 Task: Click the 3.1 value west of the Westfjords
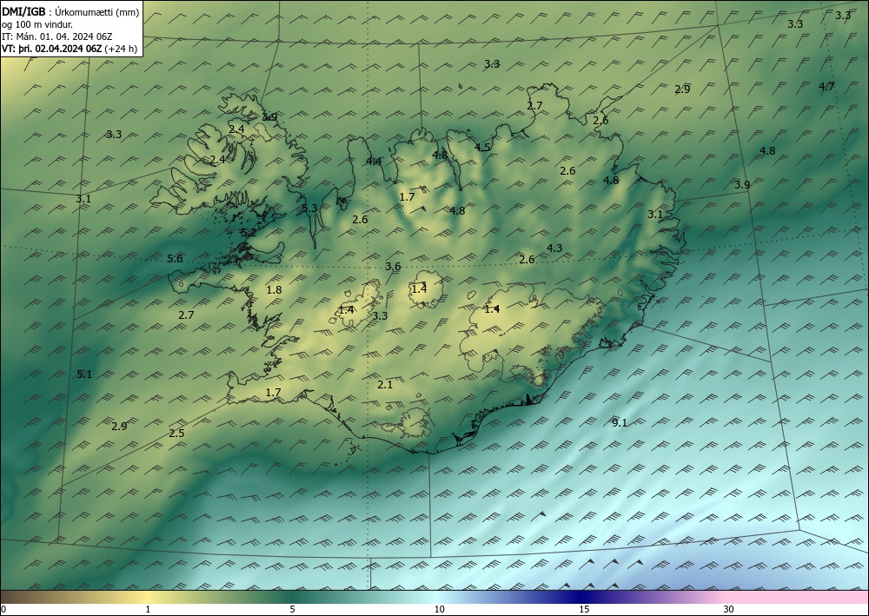pyautogui.click(x=83, y=198)
